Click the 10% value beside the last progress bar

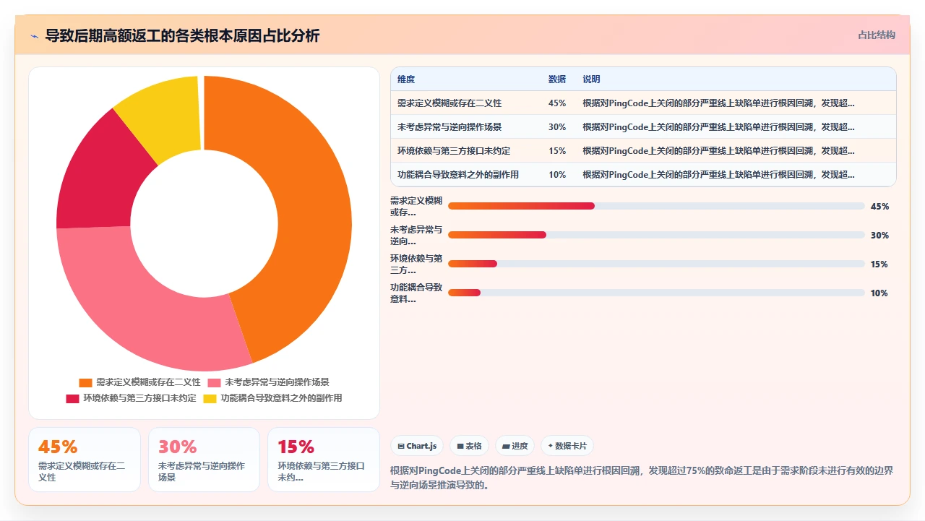[879, 293]
